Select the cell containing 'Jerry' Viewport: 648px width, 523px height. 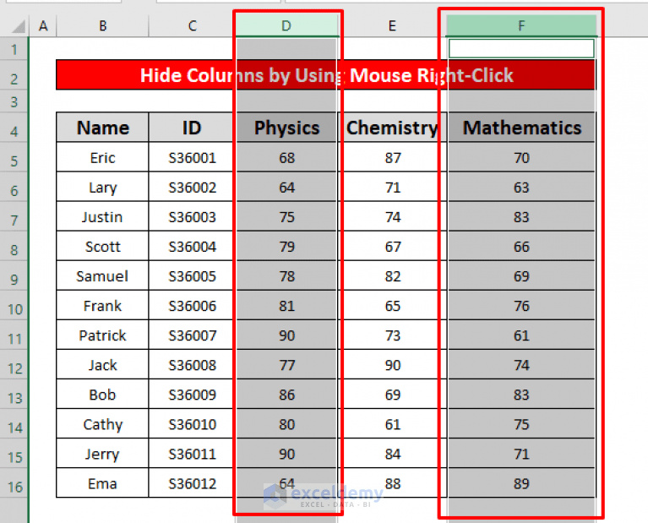[x=102, y=454]
